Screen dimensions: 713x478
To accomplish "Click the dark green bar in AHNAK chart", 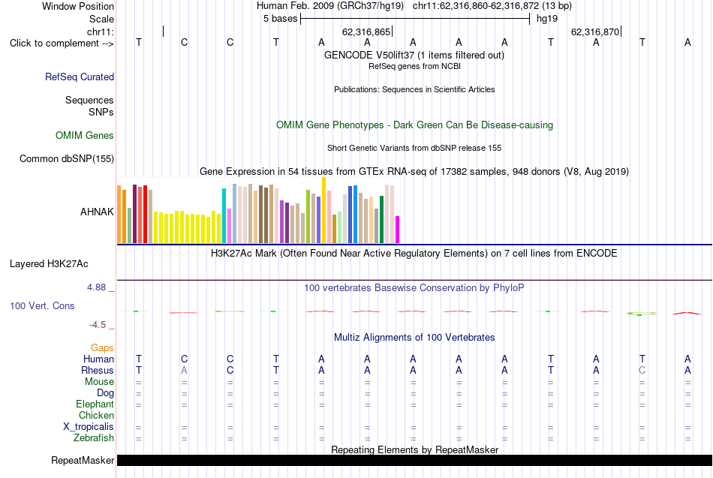I will point(381,220).
